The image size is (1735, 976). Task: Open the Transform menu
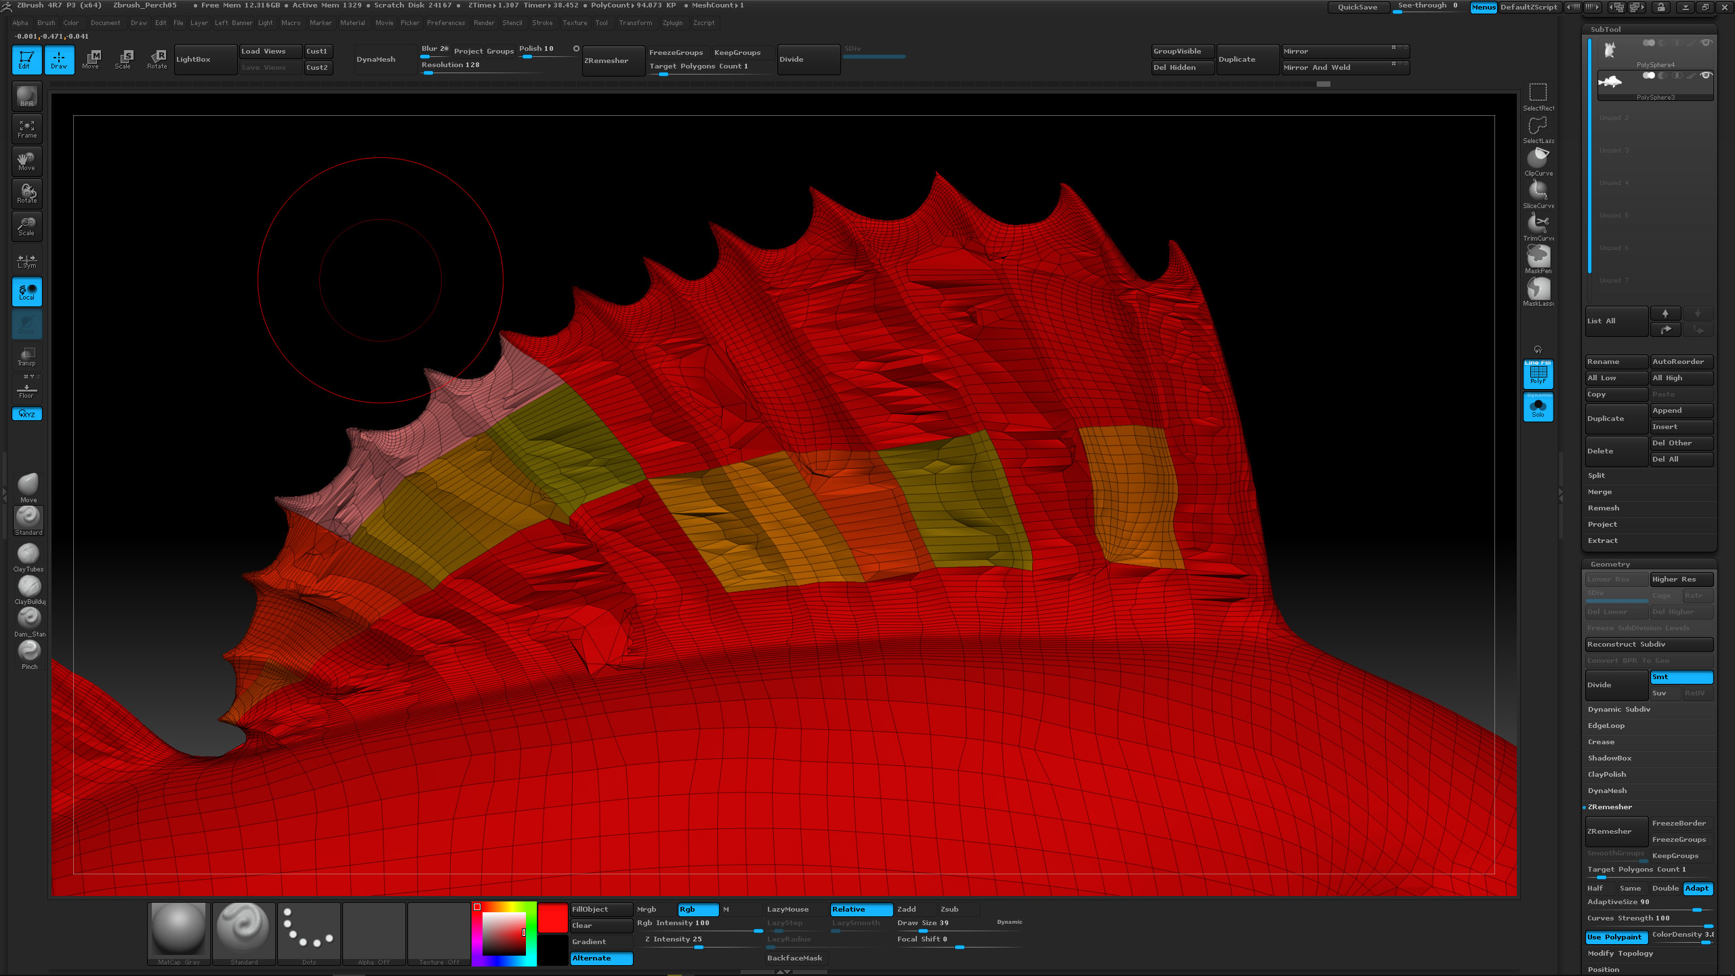coord(635,22)
